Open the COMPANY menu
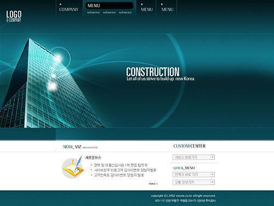 (68, 9)
